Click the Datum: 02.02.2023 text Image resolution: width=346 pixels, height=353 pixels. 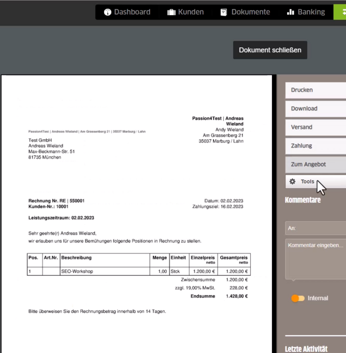click(224, 201)
